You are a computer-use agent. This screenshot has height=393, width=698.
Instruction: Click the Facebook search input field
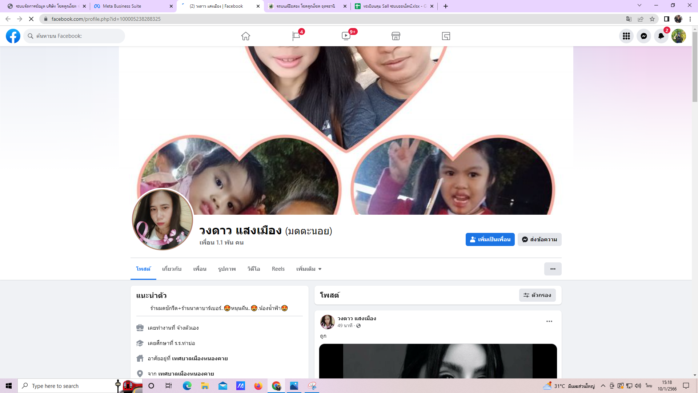pos(76,36)
